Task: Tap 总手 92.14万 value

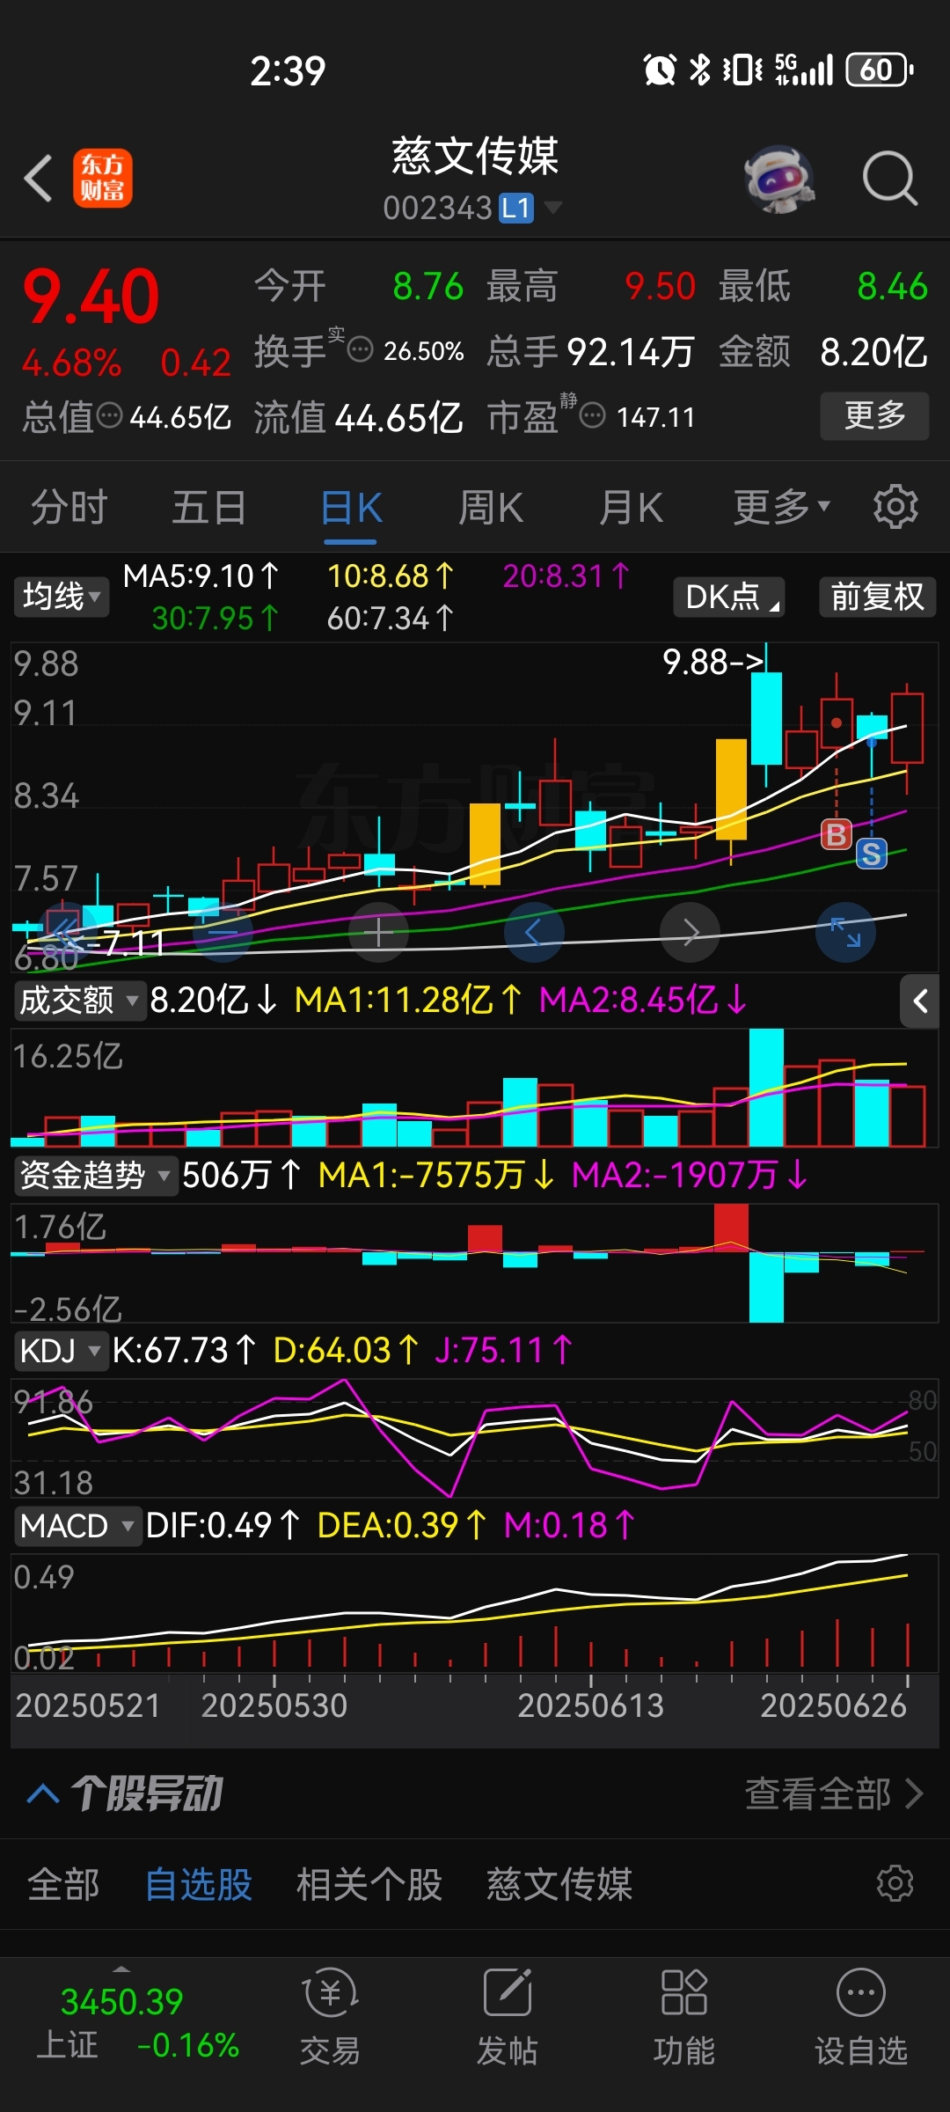Action: click(x=590, y=352)
